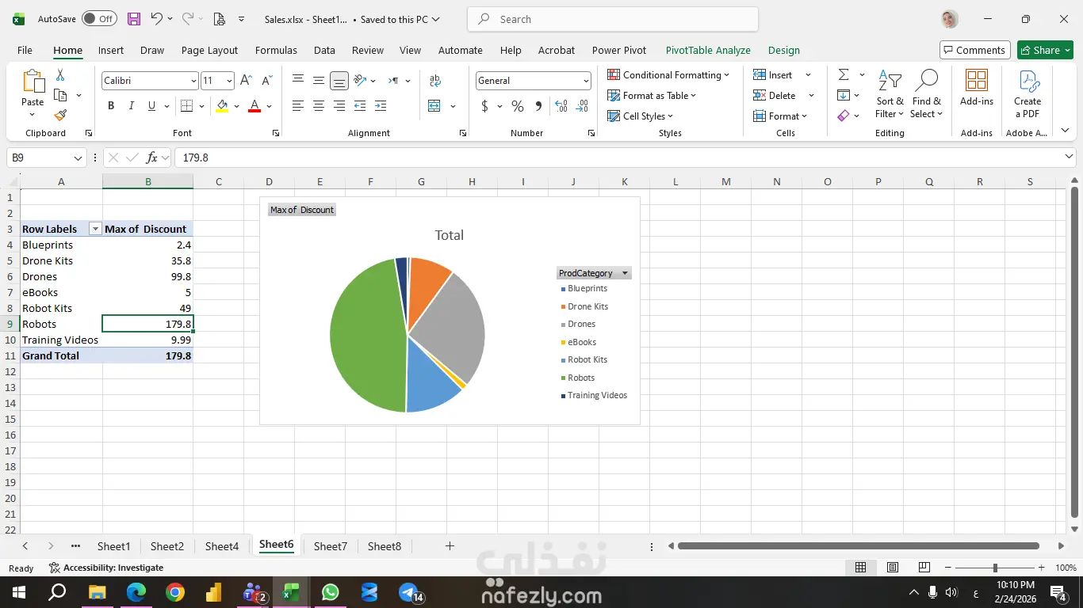Open the Font name dropdown
This screenshot has height=608, width=1083.
pos(193,81)
